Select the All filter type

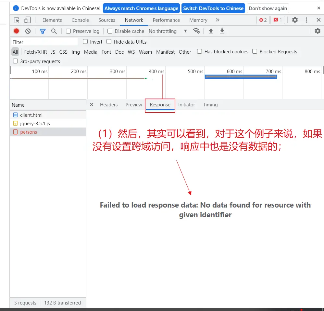pos(15,52)
